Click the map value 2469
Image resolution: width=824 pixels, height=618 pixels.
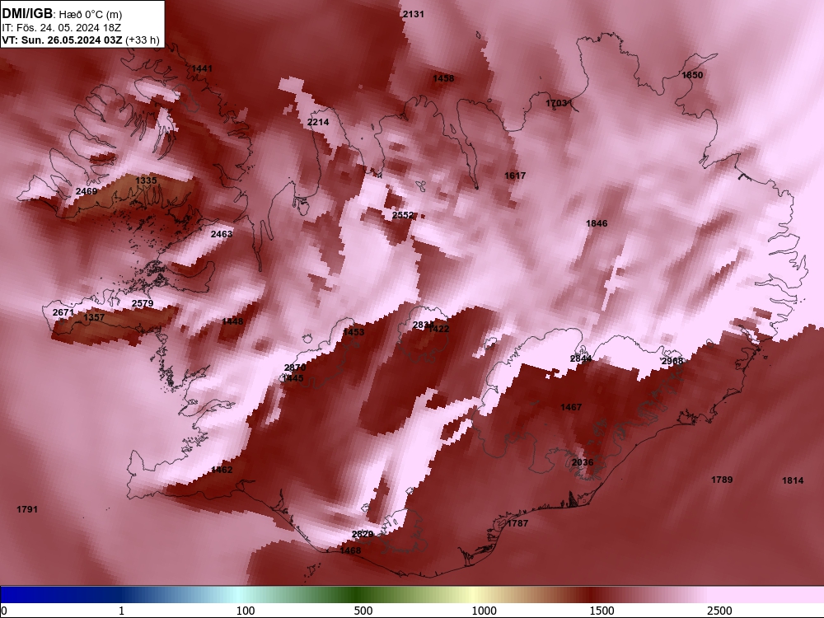[x=87, y=191]
